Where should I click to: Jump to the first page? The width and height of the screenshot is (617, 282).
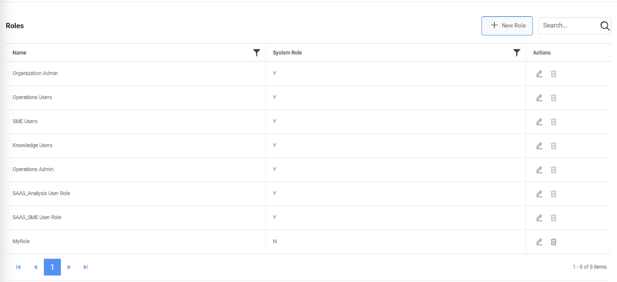pyautogui.click(x=18, y=267)
